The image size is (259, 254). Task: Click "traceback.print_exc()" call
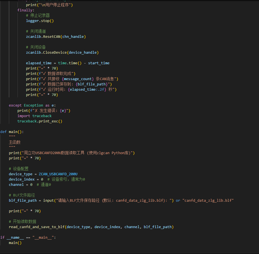40,121
